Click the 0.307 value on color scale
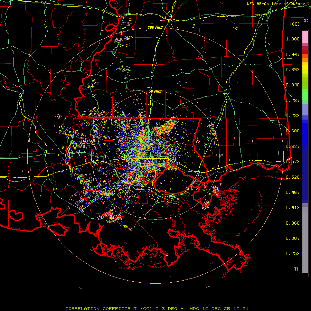 pyautogui.click(x=293, y=238)
